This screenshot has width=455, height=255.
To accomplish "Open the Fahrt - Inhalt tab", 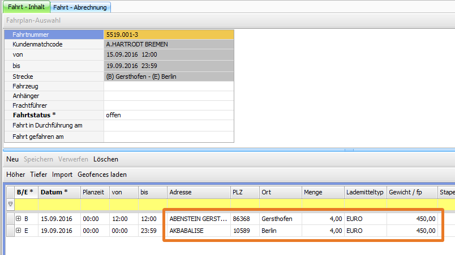I will [25, 7].
